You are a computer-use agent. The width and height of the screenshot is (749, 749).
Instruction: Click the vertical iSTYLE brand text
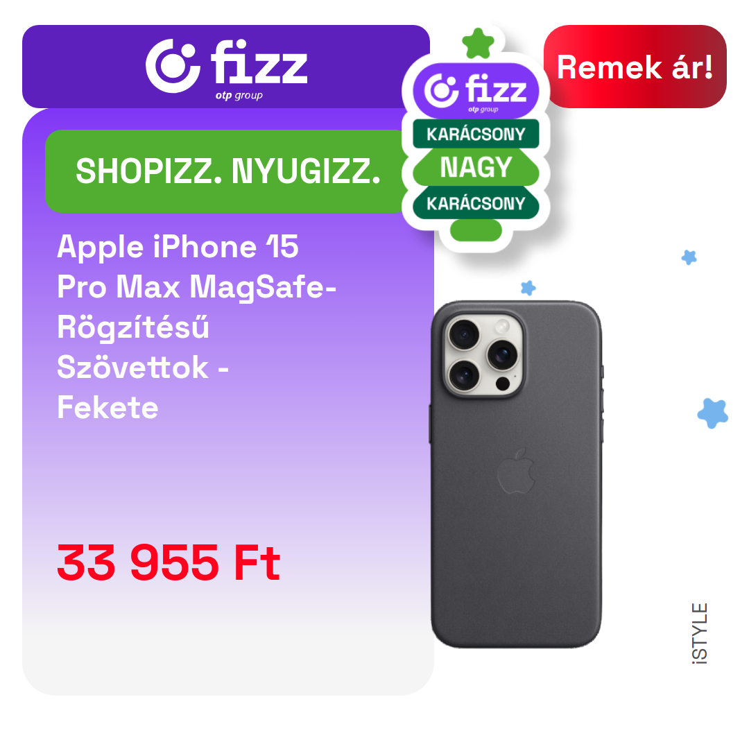(x=699, y=633)
